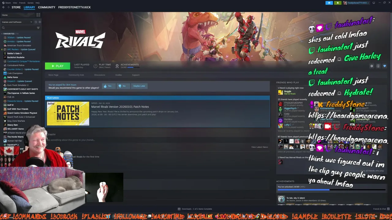Open Downloads status in bottom bar
Viewport: 392px width, 220px height.
pyautogui.click(x=195, y=209)
